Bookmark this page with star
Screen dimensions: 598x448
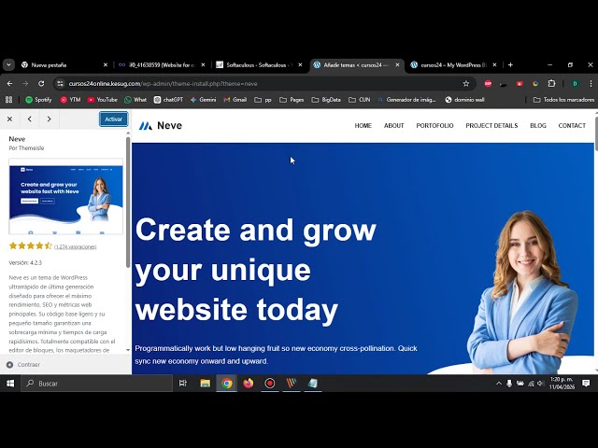pyautogui.click(x=465, y=84)
